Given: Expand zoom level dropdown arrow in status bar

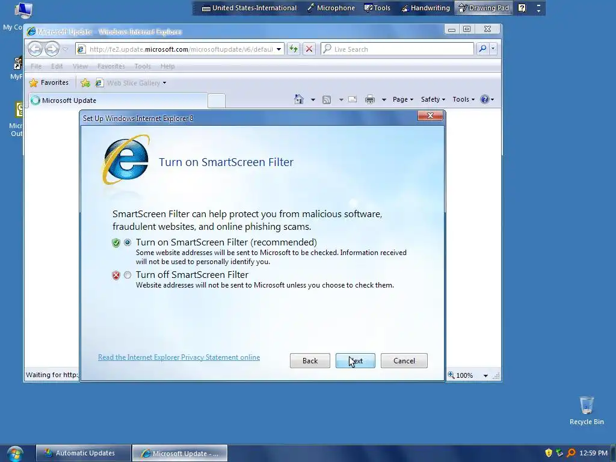Looking at the screenshot, I should click(x=485, y=375).
